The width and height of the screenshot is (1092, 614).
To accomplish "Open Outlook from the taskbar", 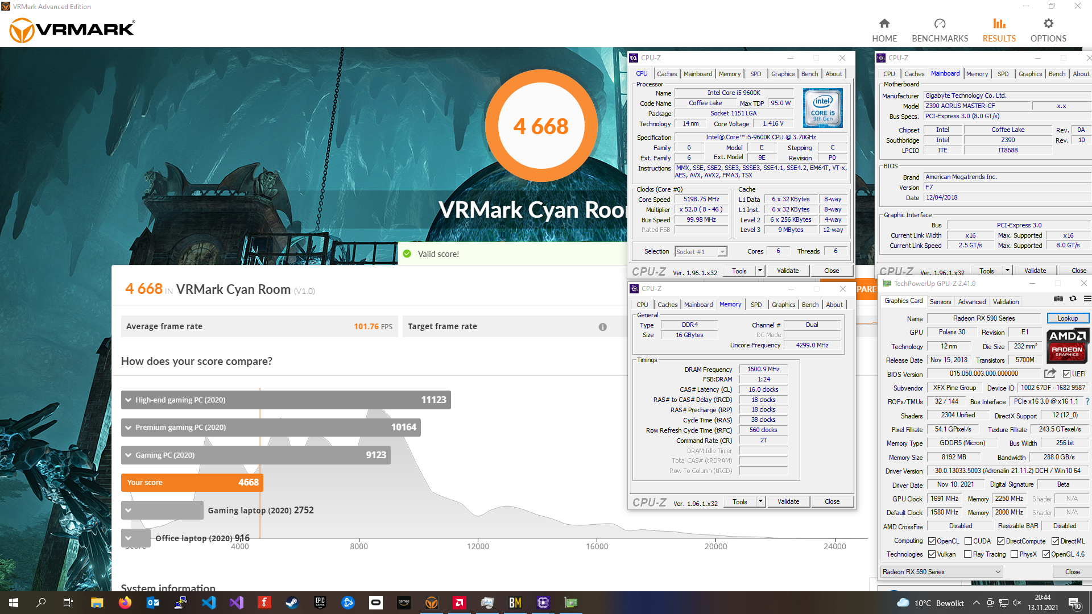I will tap(152, 603).
